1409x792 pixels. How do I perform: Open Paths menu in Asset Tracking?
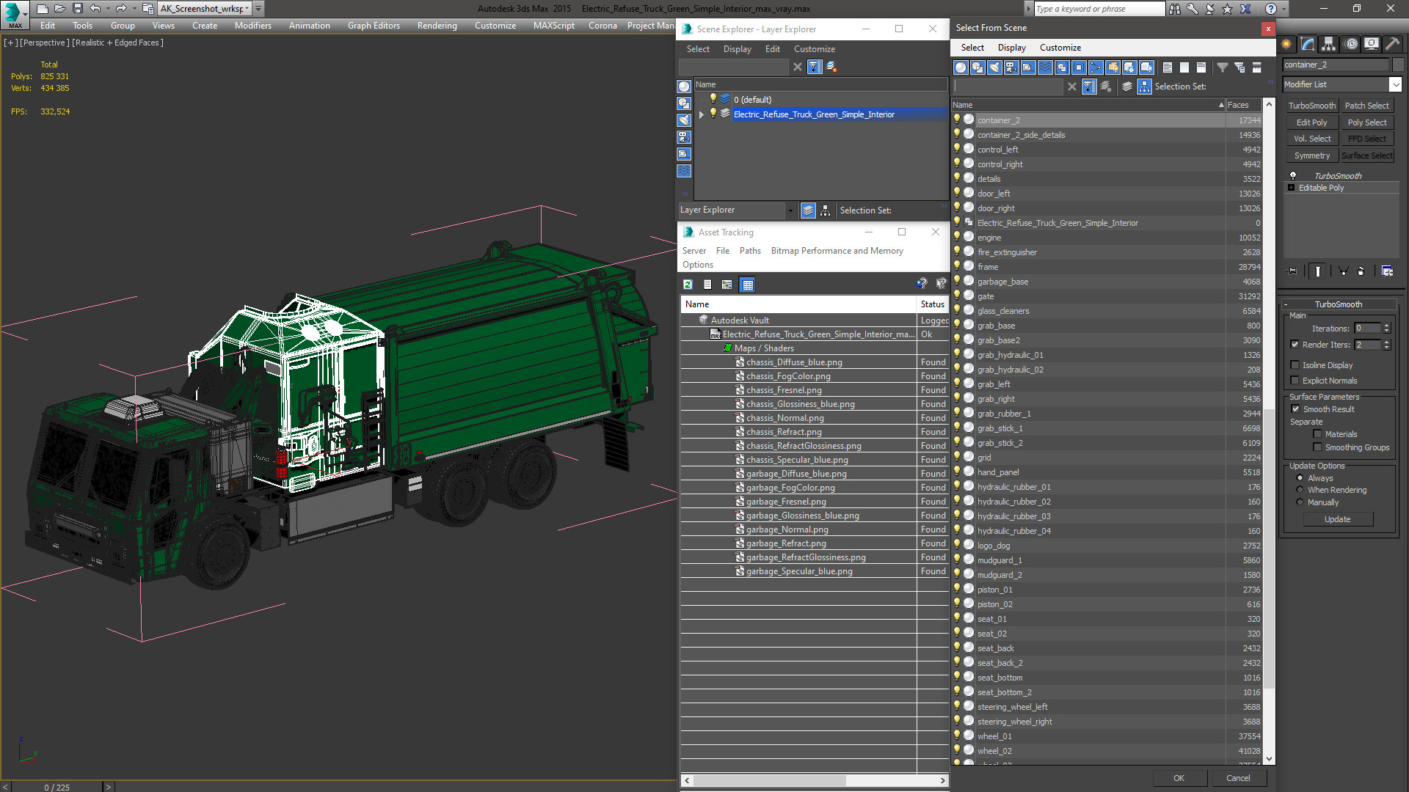point(750,251)
